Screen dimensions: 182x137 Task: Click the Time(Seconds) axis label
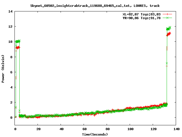(x=95, y=134)
